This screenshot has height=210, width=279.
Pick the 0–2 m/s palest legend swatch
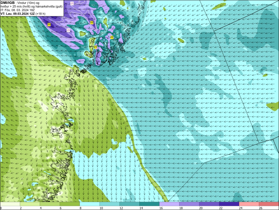coord(10,204)
